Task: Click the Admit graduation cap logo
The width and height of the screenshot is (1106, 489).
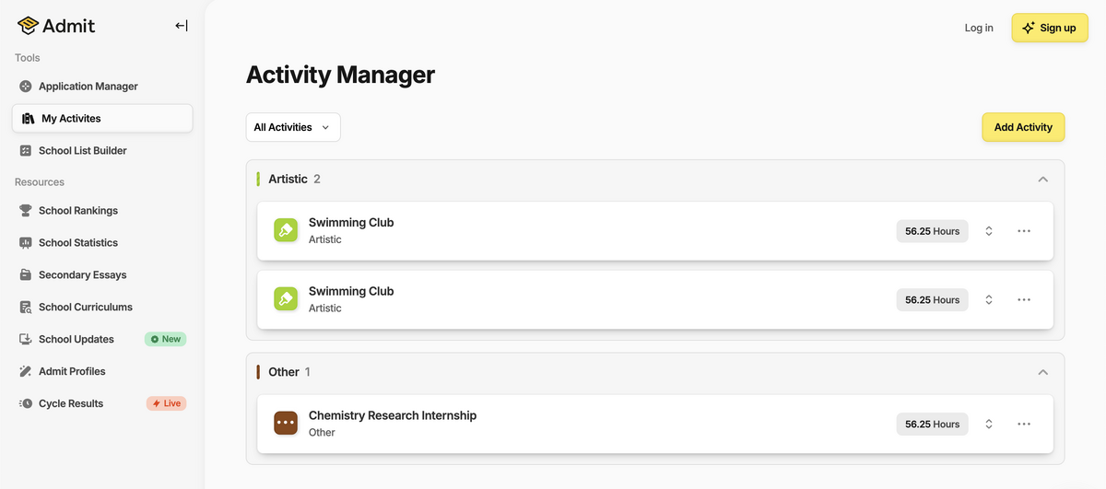Action: [28, 26]
